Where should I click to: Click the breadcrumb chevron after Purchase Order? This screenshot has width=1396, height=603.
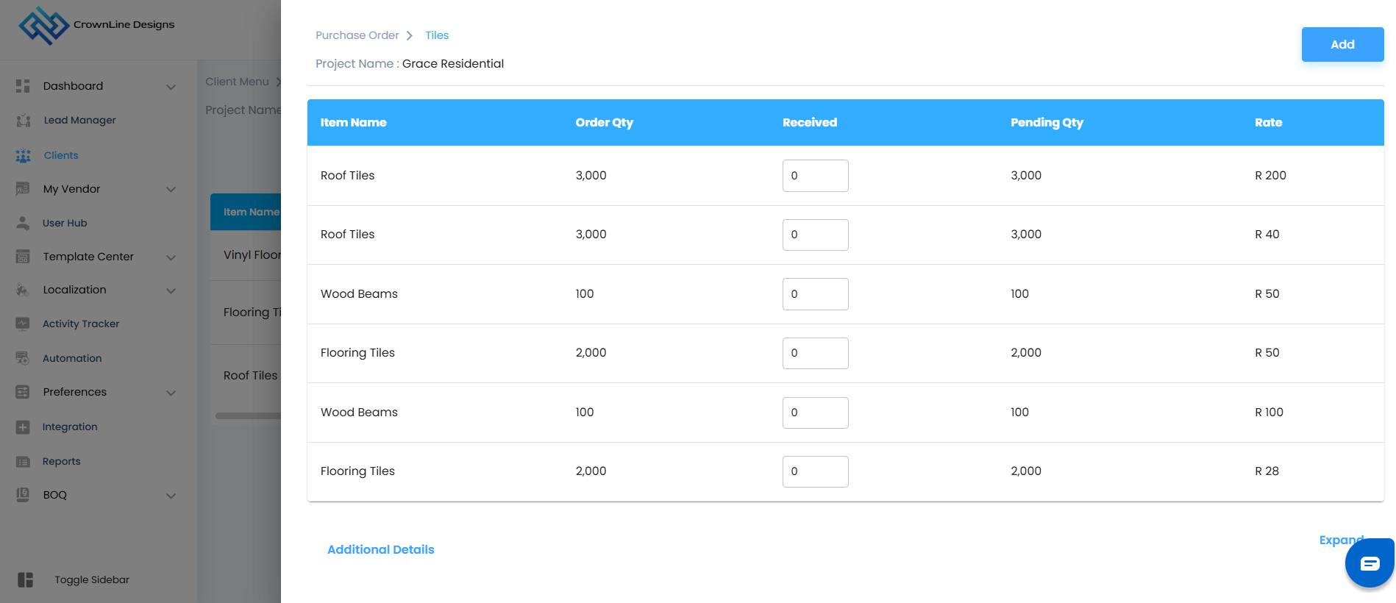pyautogui.click(x=410, y=36)
